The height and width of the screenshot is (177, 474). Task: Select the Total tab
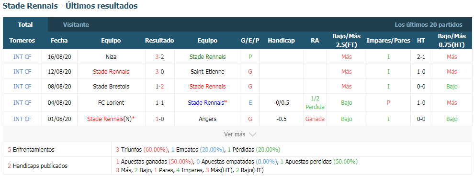point(25,25)
